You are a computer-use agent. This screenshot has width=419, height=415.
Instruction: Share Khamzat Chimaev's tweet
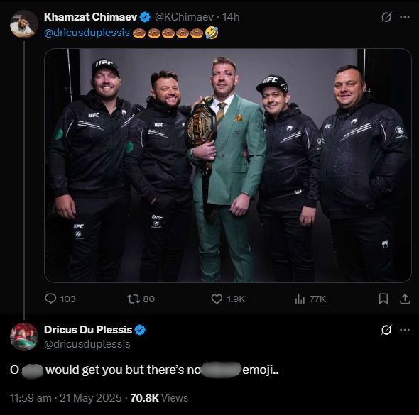point(405,299)
